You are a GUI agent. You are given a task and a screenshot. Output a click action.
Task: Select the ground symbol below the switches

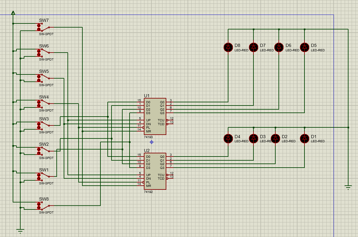click(x=20, y=231)
